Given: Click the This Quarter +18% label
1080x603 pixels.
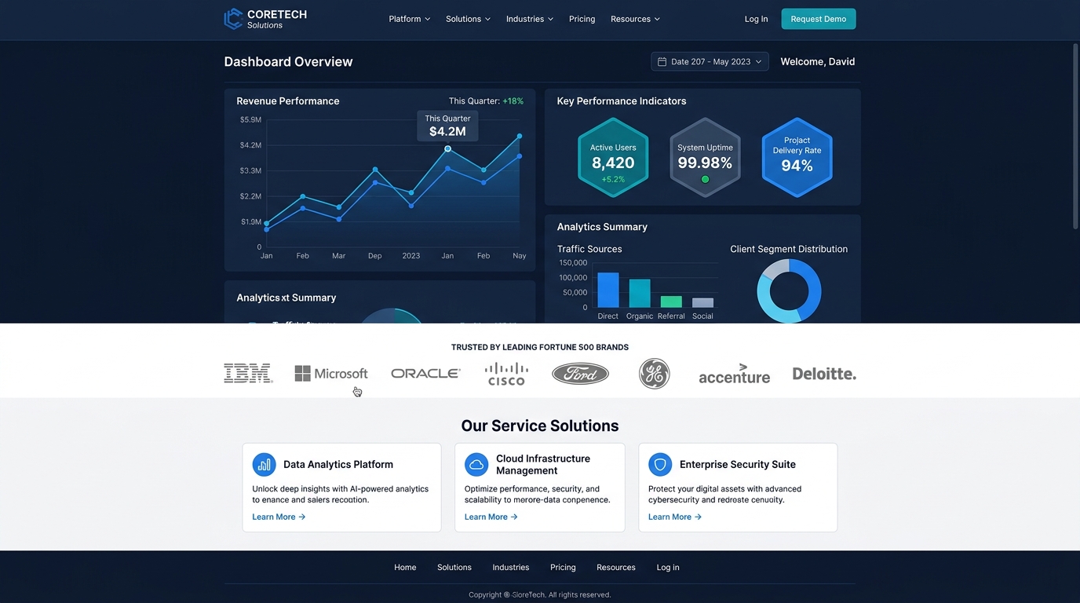Looking at the screenshot, I should (x=486, y=101).
